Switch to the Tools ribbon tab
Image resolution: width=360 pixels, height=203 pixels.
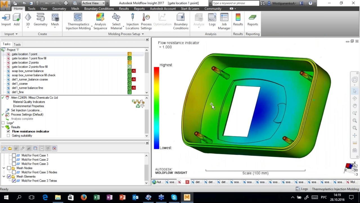(x=31, y=9)
